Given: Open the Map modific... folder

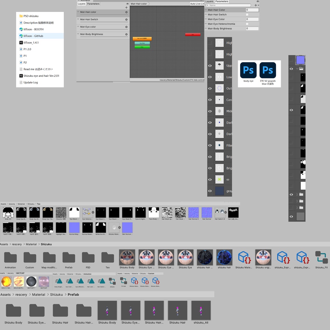Looking at the screenshot, I should (49, 257).
